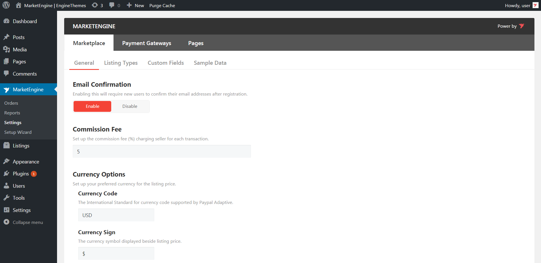This screenshot has height=263, width=541.
Task: Open the Sample Data sub-tab
Action: (210, 63)
